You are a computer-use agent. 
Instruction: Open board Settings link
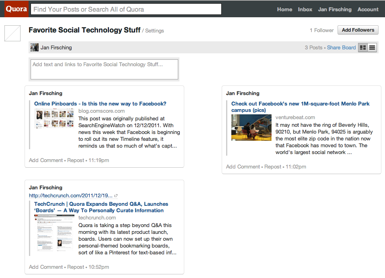click(x=154, y=30)
